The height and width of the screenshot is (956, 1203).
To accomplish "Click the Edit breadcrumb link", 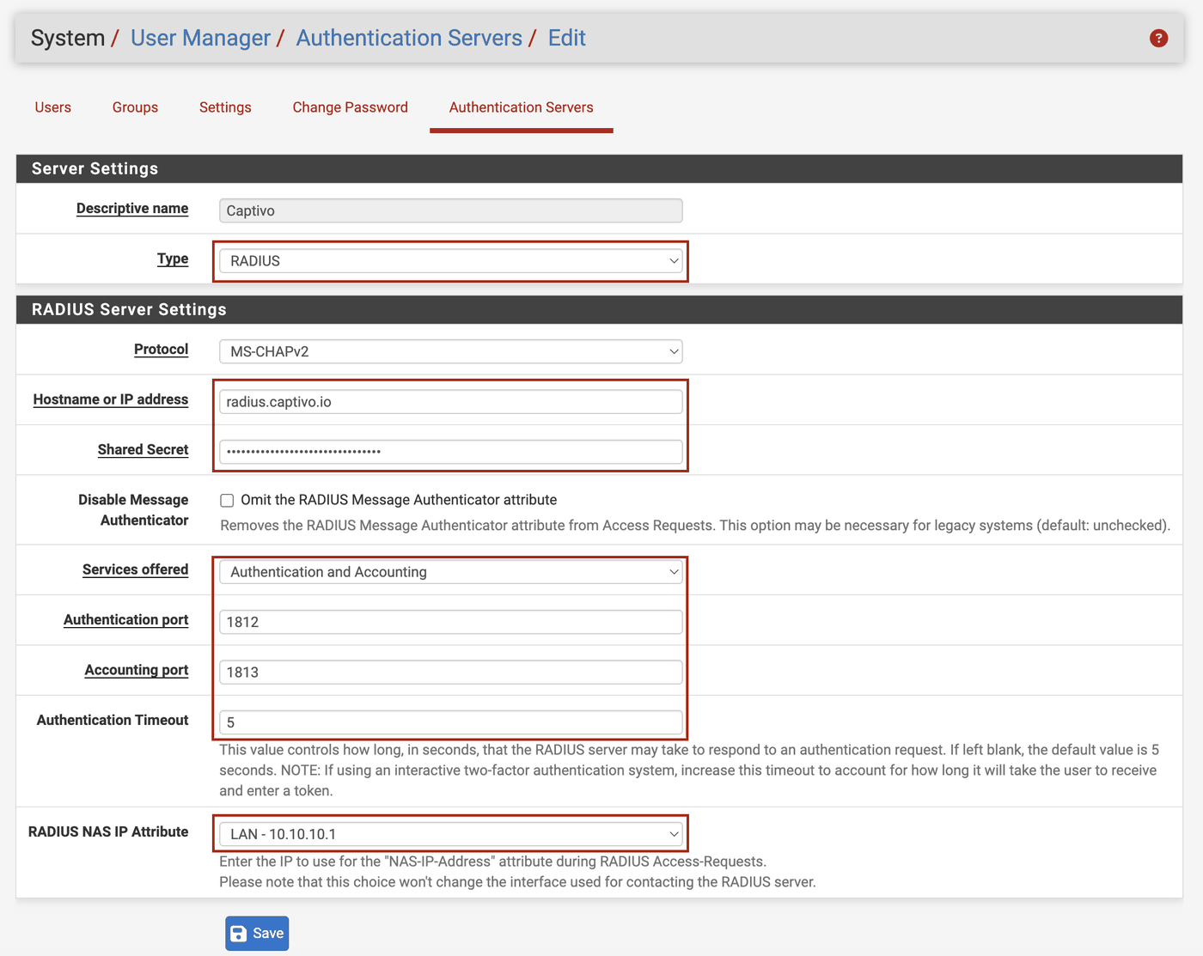I will 567,38.
